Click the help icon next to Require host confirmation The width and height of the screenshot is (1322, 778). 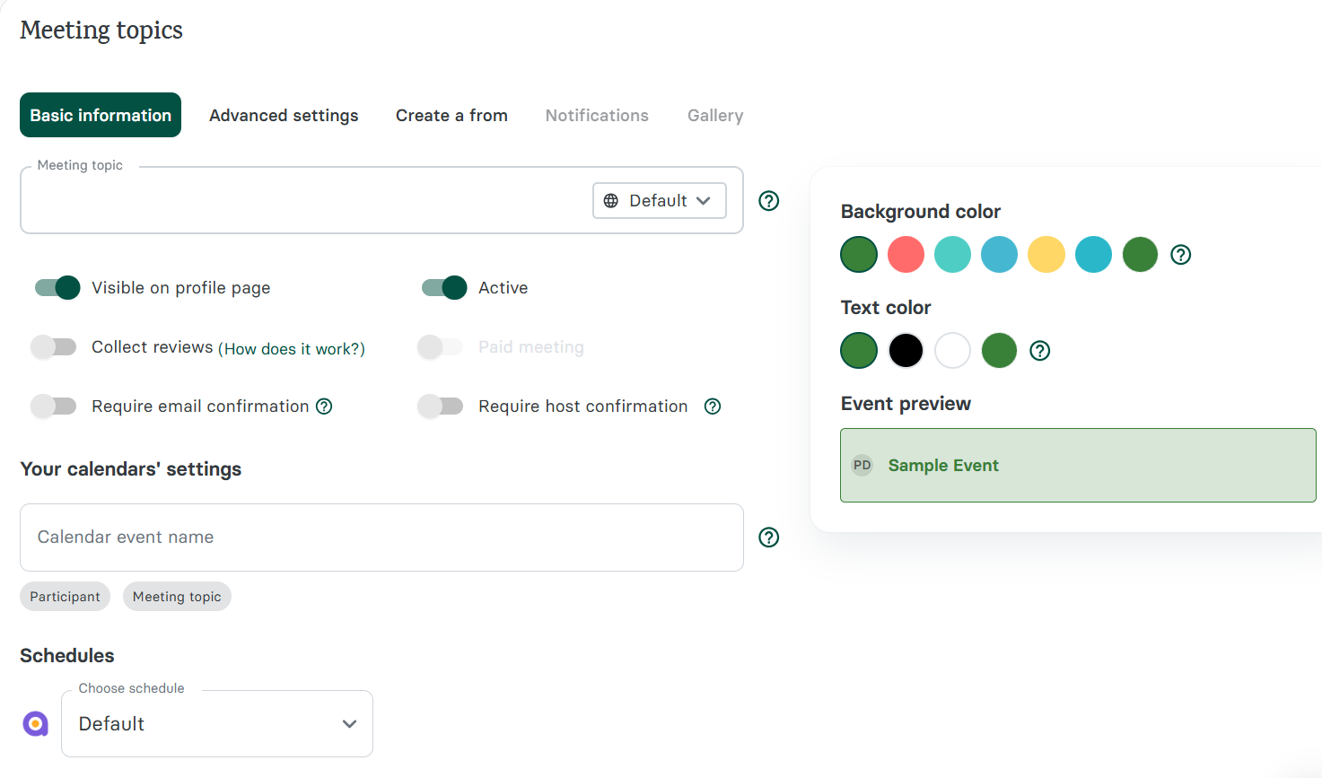pos(712,406)
